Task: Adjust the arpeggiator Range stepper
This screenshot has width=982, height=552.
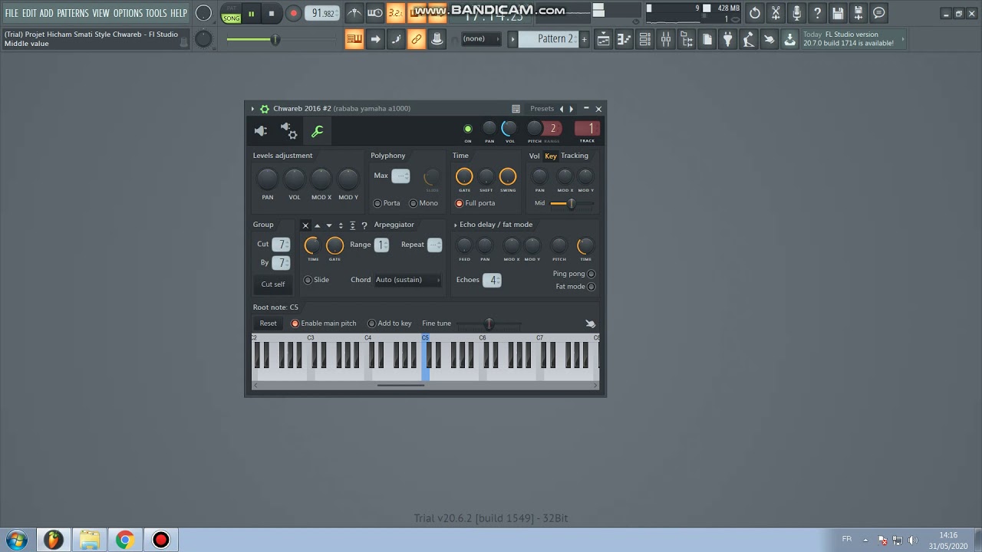Action: [x=381, y=245]
